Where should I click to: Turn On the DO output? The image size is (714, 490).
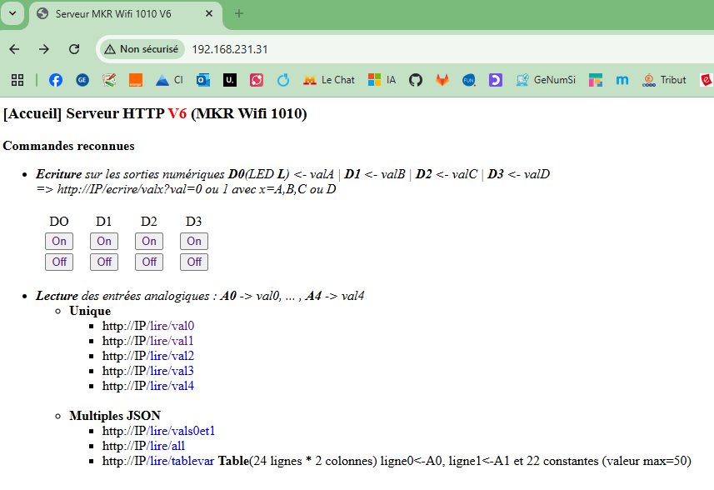coord(59,241)
